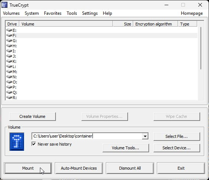Click the Select File... button

(x=176, y=136)
